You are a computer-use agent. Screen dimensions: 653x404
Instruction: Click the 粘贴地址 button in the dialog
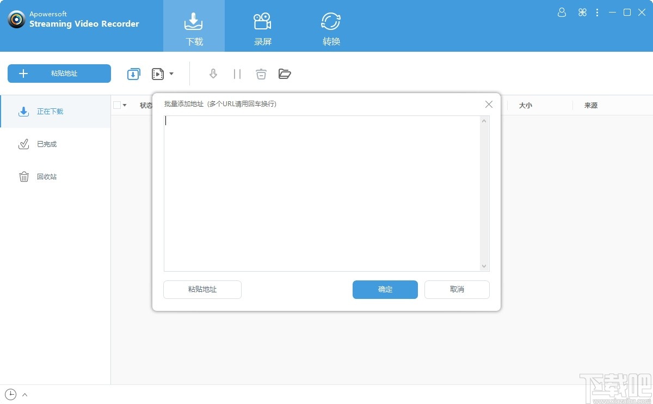pyautogui.click(x=202, y=290)
